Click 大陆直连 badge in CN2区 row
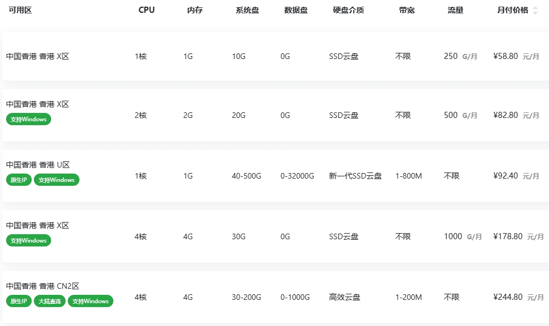549x326 pixels. (x=49, y=301)
